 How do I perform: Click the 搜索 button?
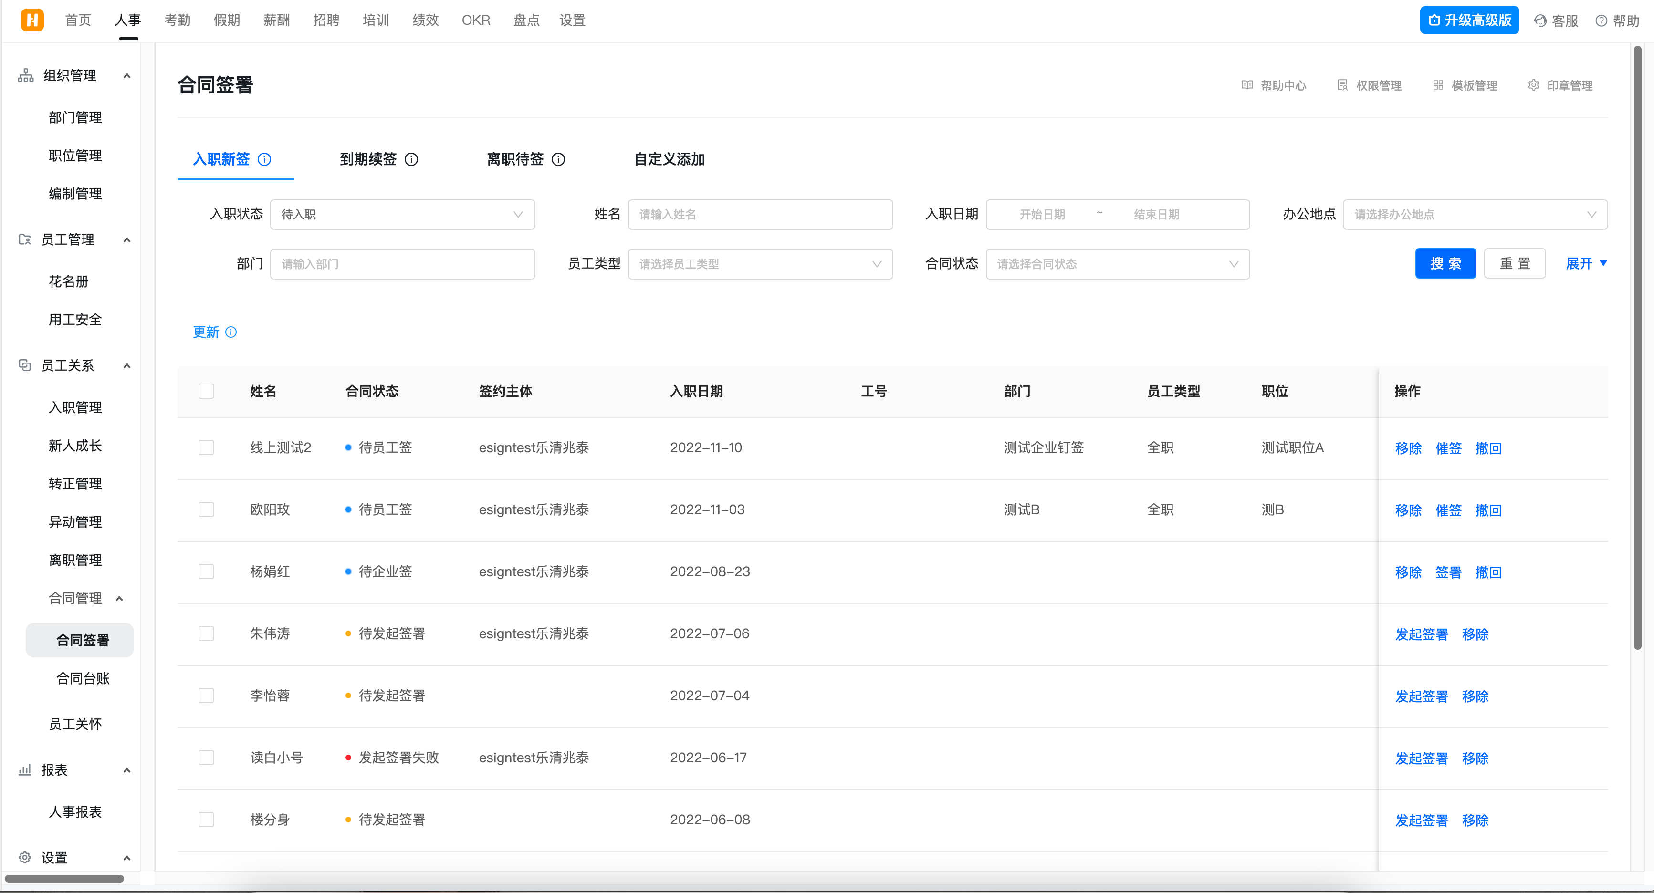(1445, 263)
